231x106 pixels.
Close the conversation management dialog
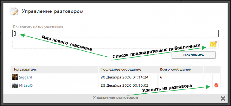(x=223, y=99)
